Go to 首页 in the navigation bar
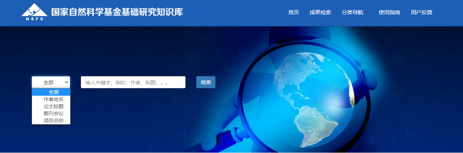This screenshot has height=153, width=463. [x=293, y=12]
